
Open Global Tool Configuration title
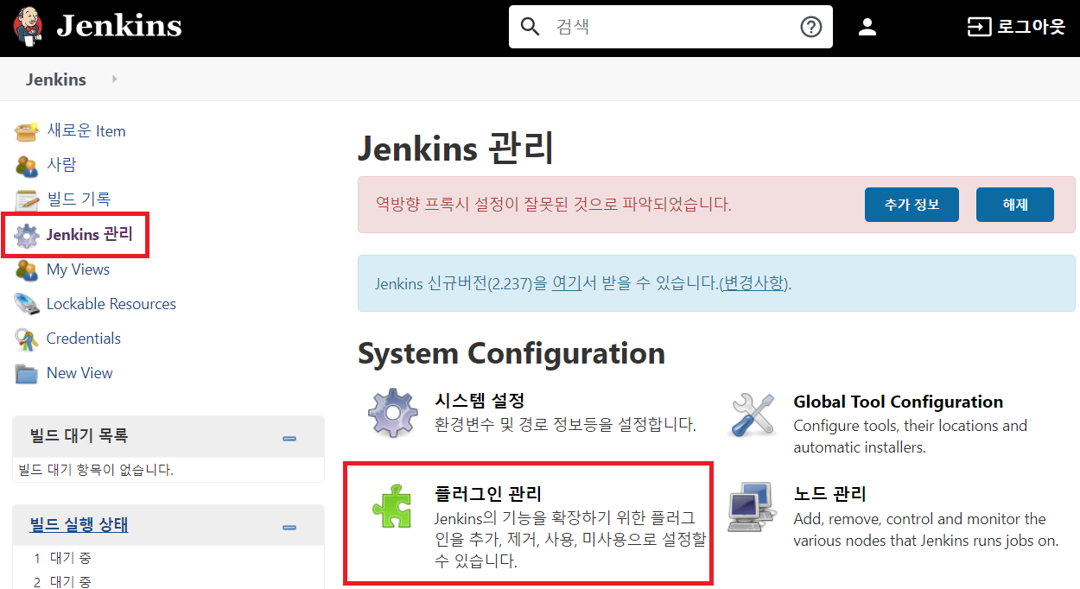[899, 402]
